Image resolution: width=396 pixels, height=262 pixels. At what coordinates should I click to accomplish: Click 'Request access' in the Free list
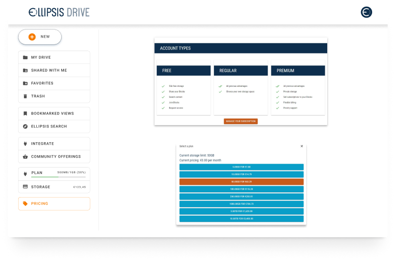tap(176, 108)
